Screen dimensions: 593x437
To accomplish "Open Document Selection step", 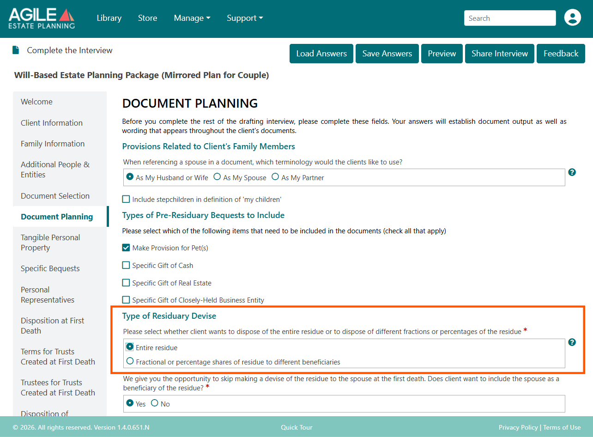I will click(60, 196).
